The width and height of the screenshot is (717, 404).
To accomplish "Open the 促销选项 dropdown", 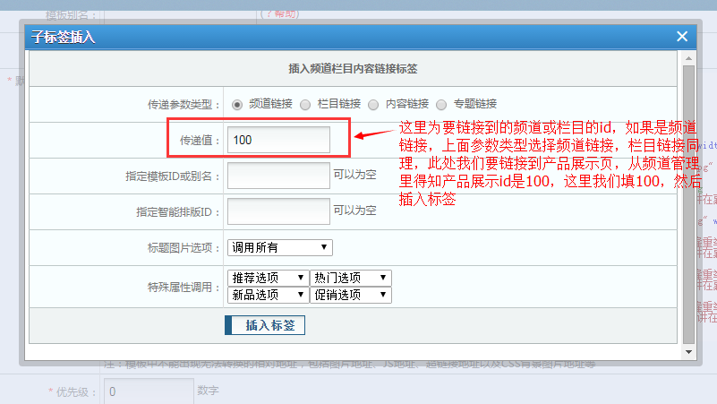I will pyautogui.click(x=351, y=295).
